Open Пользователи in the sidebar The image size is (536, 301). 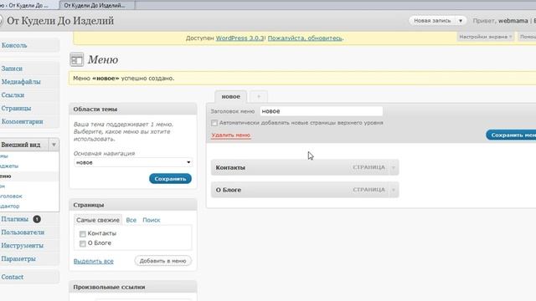click(23, 232)
